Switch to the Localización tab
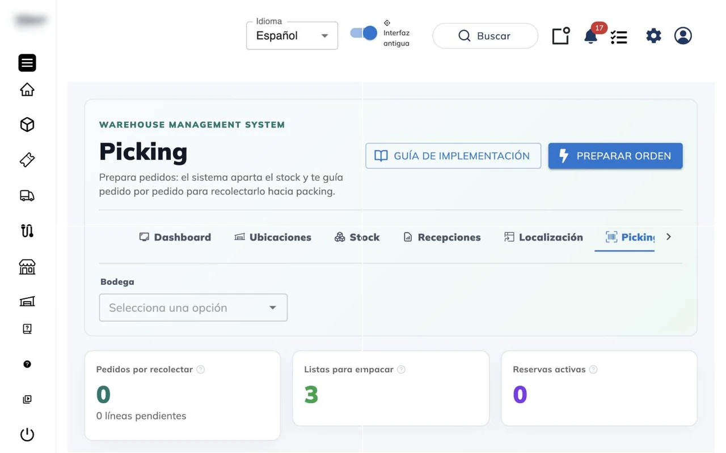This screenshot has width=726, height=453. pyautogui.click(x=543, y=237)
